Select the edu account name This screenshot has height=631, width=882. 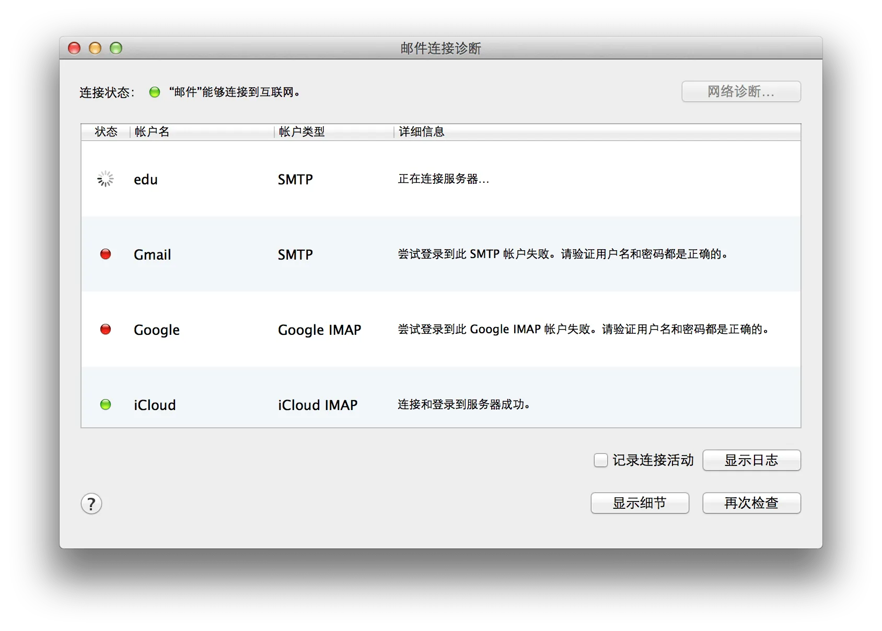pyautogui.click(x=146, y=180)
